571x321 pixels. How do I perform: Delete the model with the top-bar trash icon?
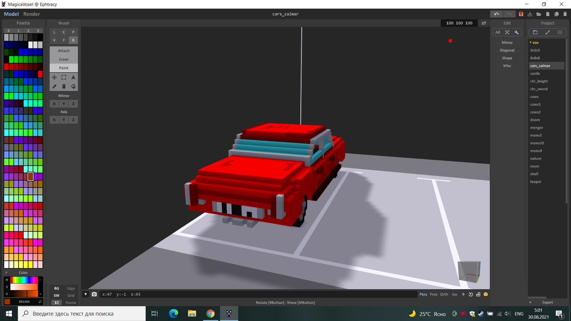(x=565, y=14)
